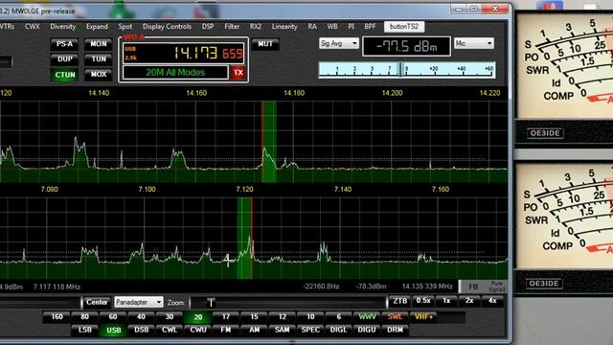Open the WB menu item
Screen dimensions: 613x345
pyautogui.click(x=332, y=27)
